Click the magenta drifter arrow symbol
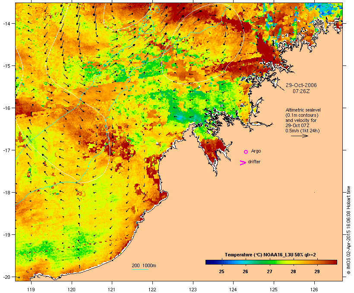Viewport: 354px width, 293px height. pyautogui.click(x=243, y=163)
